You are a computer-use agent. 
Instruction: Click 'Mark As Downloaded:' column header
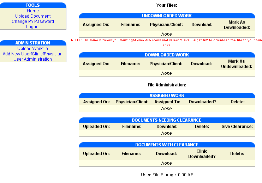point(237,25)
